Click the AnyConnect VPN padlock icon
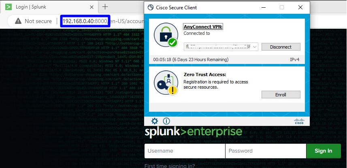Viewport: 347px width, 168px height. (166, 35)
